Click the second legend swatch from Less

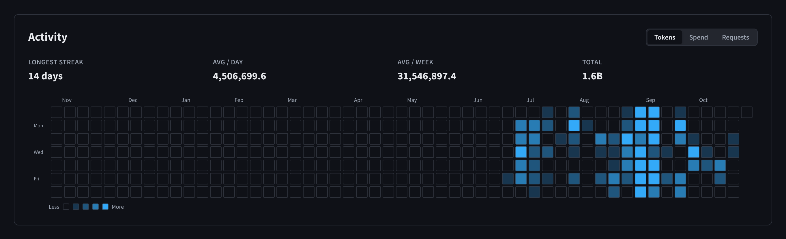(76, 207)
